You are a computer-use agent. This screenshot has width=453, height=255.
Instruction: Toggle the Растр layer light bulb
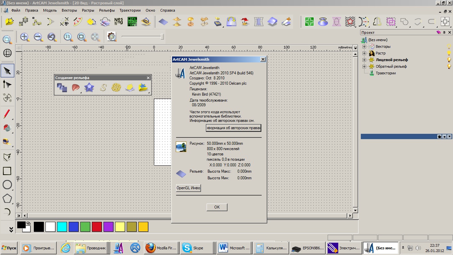point(449,53)
